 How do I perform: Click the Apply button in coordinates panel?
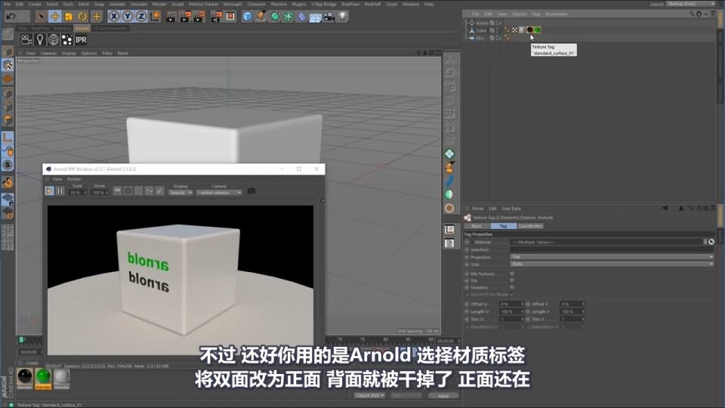click(443, 396)
